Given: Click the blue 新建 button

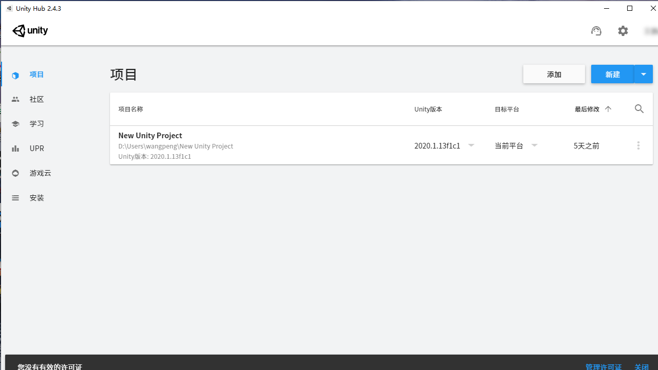Looking at the screenshot, I should point(612,74).
